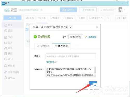This screenshot has height=97, width=130.
Task: Open the Member Center (会员中心) button
Action: (68, 10)
